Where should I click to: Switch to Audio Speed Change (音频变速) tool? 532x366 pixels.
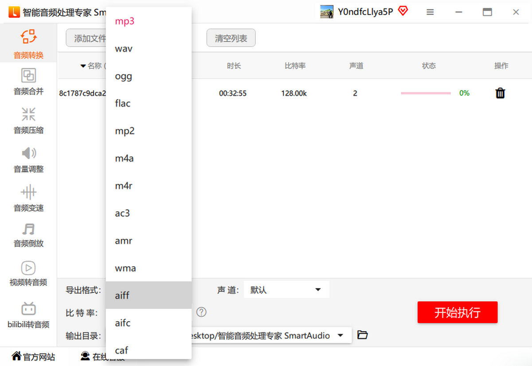click(x=28, y=198)
